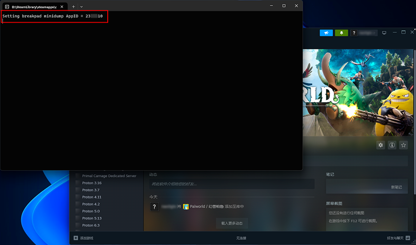Select Proton 5.13 in the library list

pyautogui.click(x=92, y=218)
